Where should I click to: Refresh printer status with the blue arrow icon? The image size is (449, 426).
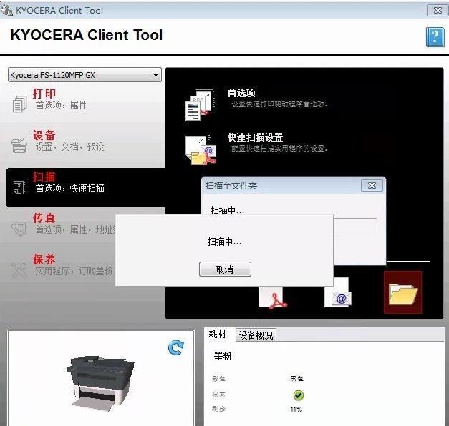[x=176, y=347]
